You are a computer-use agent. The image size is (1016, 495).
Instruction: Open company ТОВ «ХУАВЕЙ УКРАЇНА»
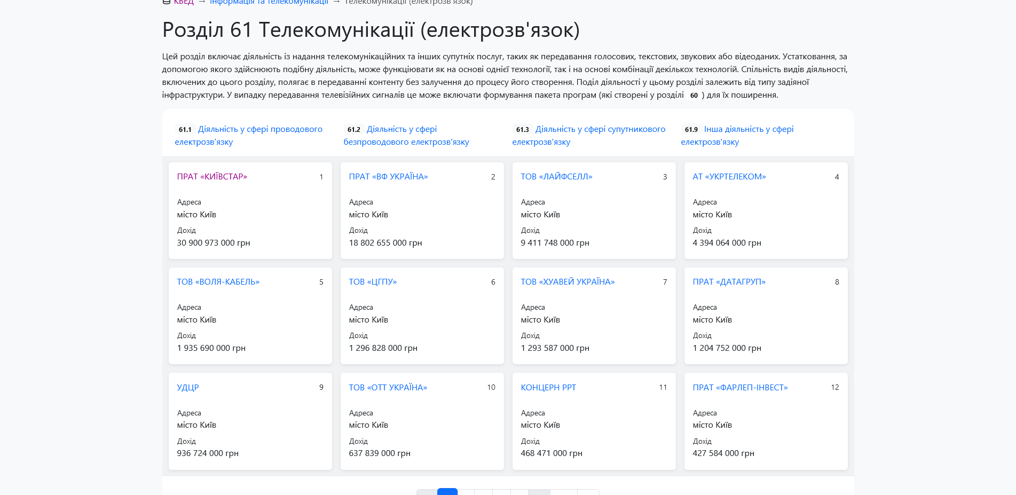tap(568, 282)
